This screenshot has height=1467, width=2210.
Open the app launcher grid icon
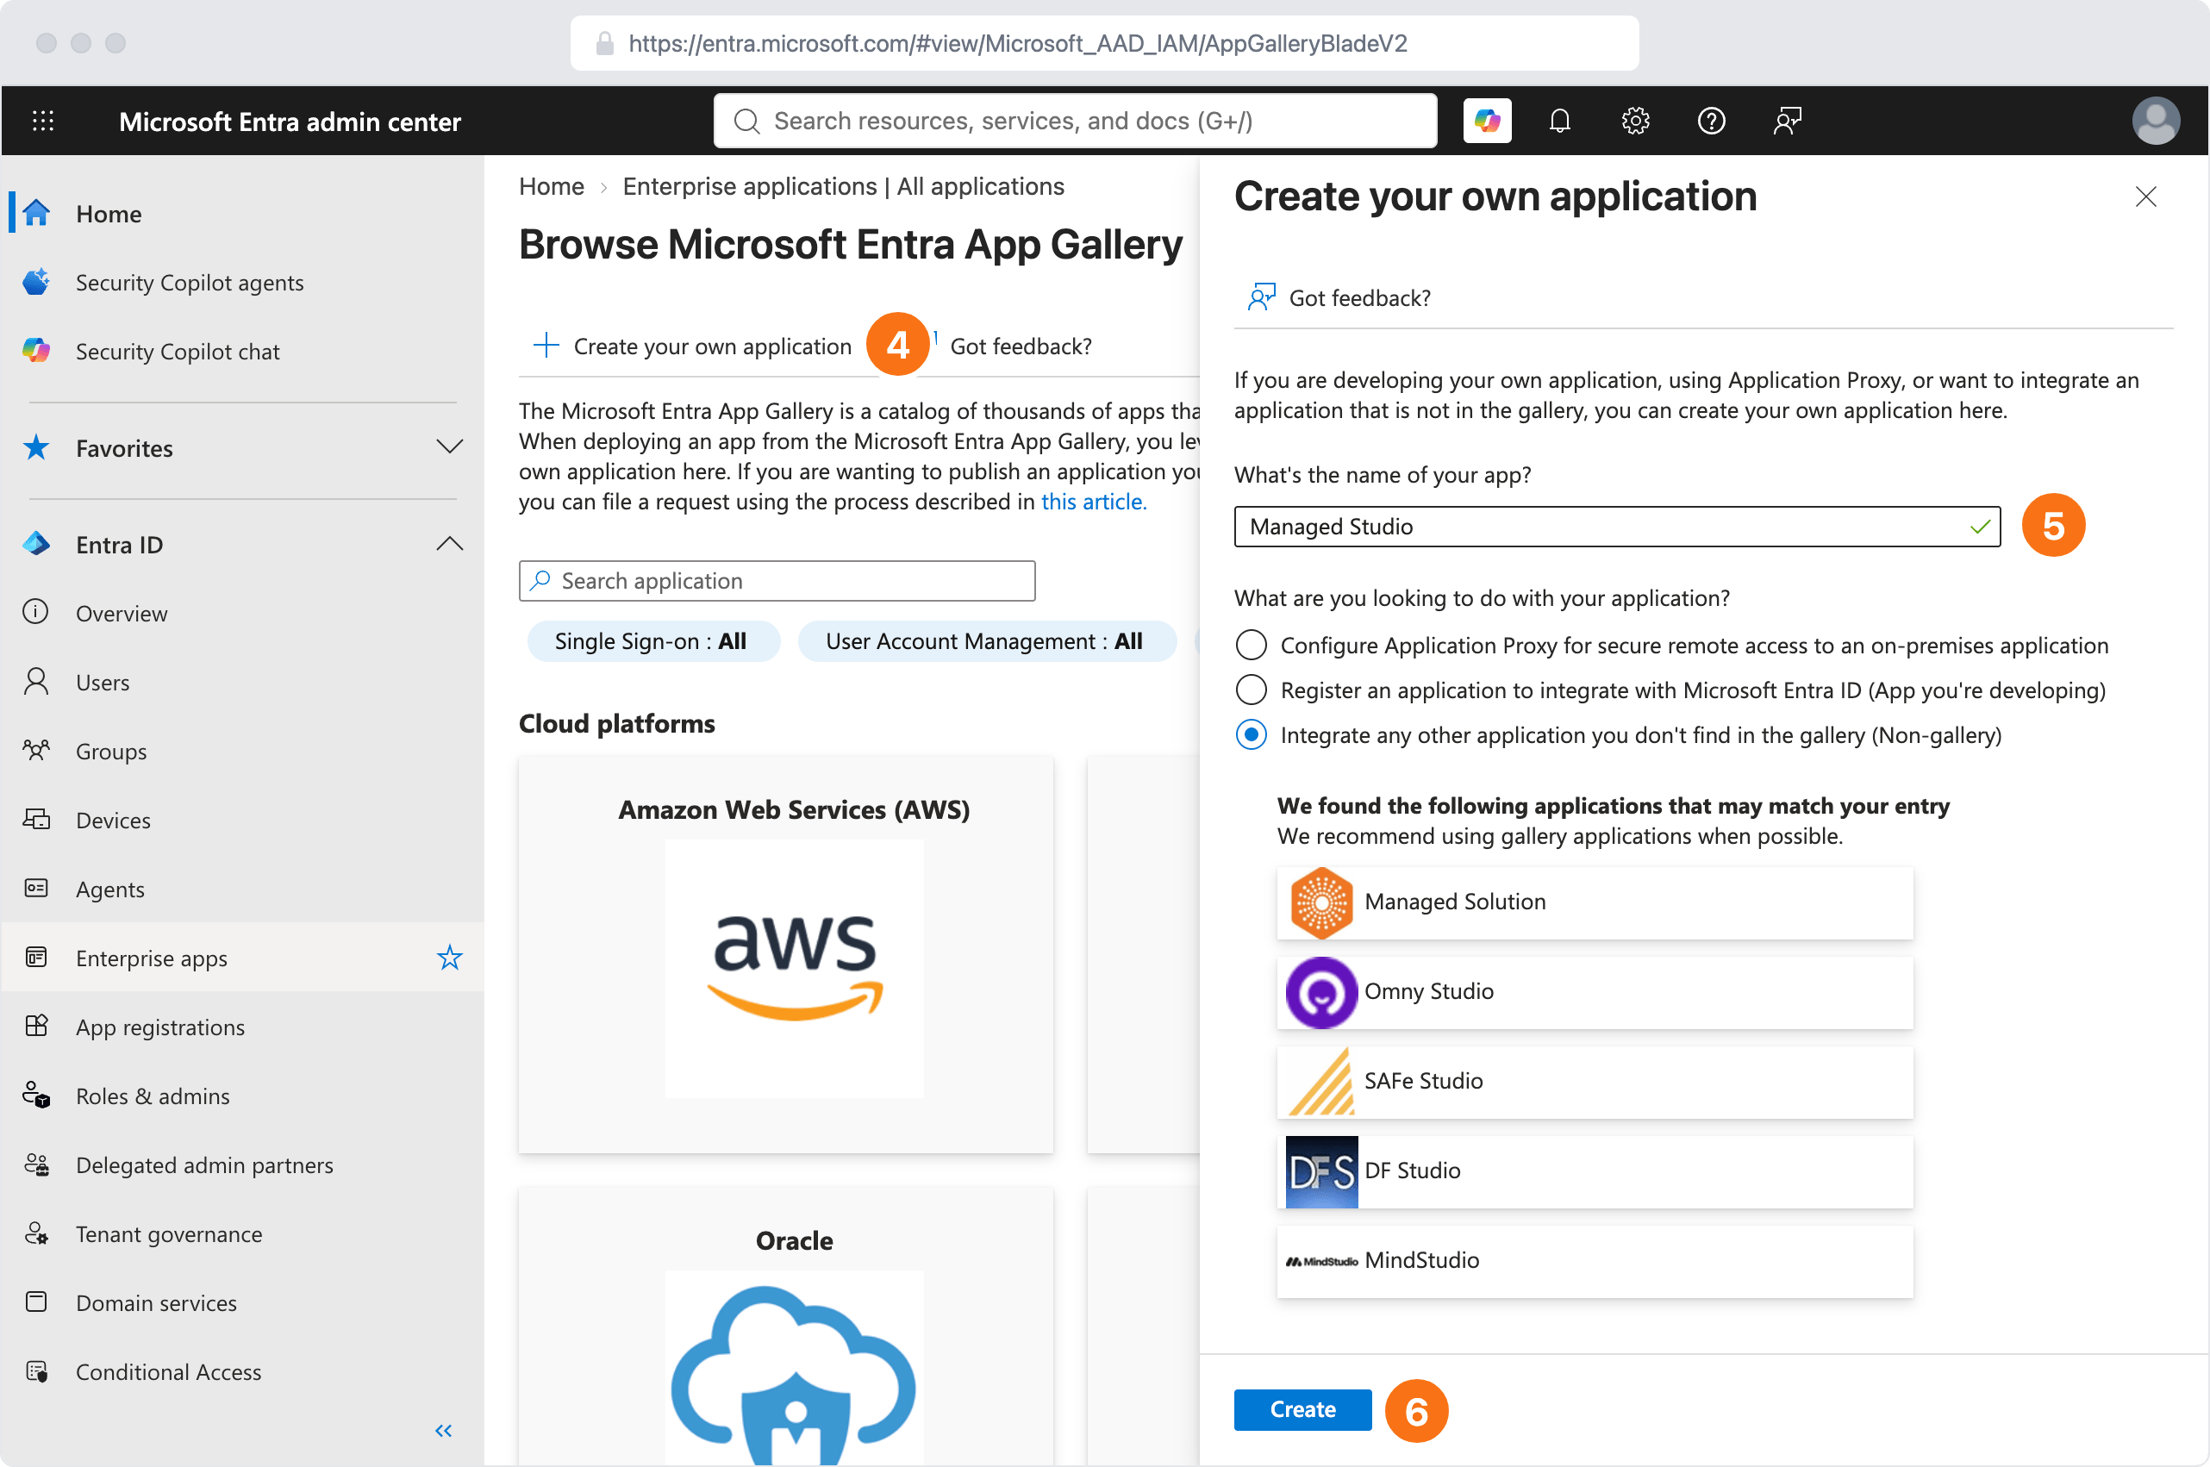tap(43, 121)
